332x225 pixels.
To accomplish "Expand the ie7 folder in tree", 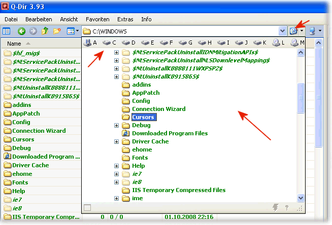I will pos(116,174).
